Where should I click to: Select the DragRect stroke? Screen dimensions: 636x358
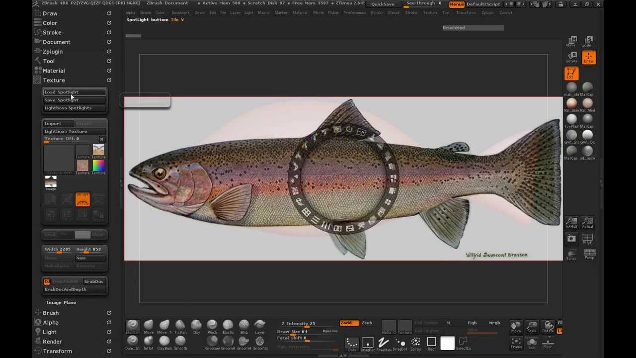(368, 344)
